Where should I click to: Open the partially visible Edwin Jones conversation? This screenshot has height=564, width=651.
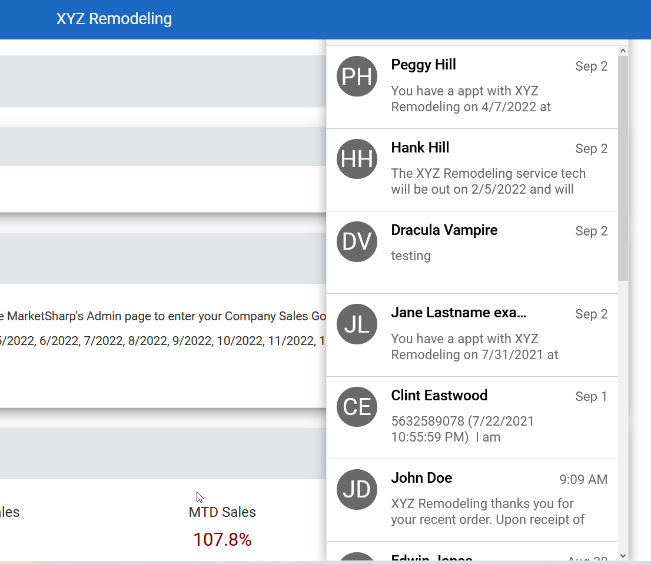pyautogui.click(x=472, y=551)
